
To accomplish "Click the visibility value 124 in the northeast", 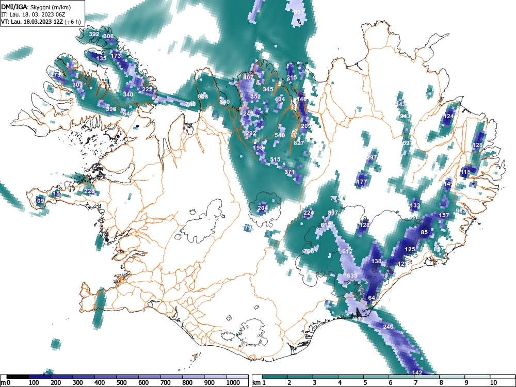I will (x=449, y=116).
